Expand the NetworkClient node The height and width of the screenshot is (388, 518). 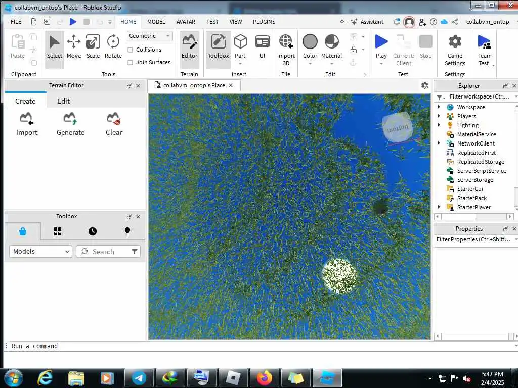coord(439,143)
